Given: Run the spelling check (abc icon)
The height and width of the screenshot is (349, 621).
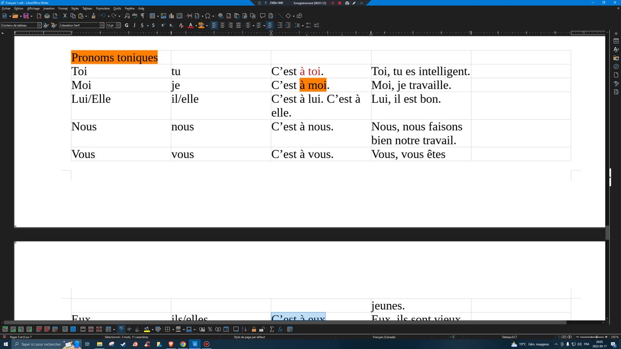Looking at the screenshot, I should [135, 16].
